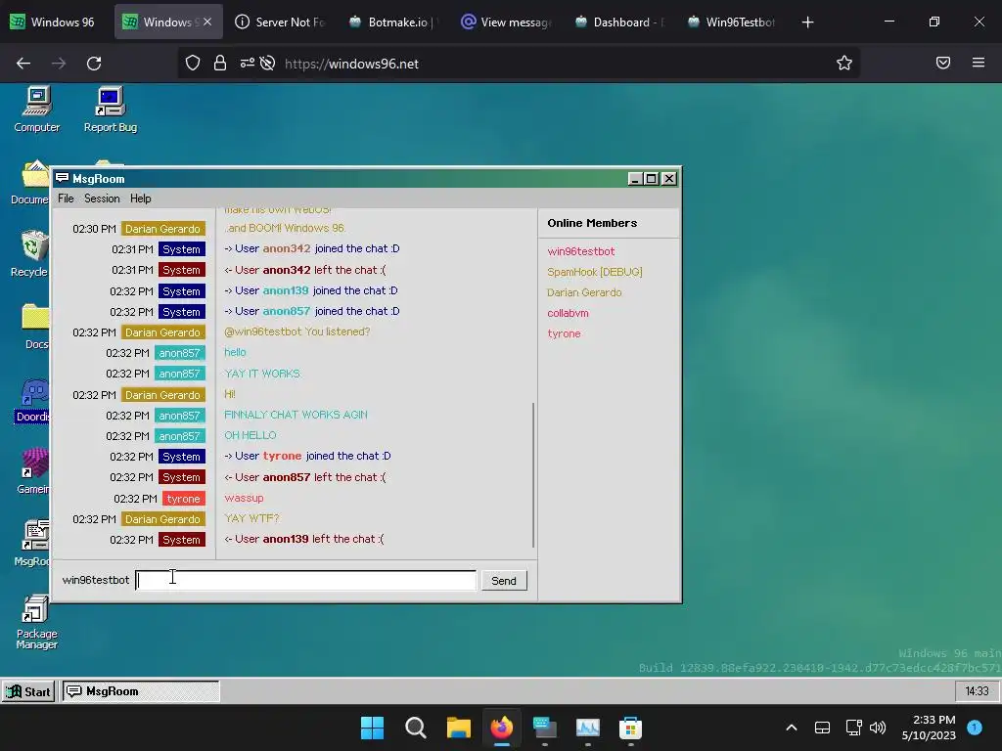Select win96testbot in Online Members
1002x751 pixels.
point(581,251)
